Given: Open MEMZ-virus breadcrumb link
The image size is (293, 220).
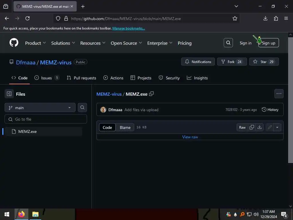Looking at the screenshot, I should [109, 94].
